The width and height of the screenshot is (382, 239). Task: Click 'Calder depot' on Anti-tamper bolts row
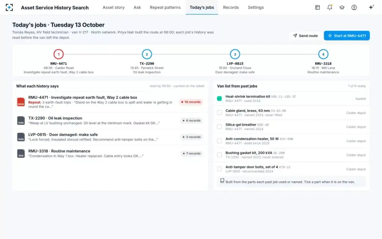click(x=356, y=169)
